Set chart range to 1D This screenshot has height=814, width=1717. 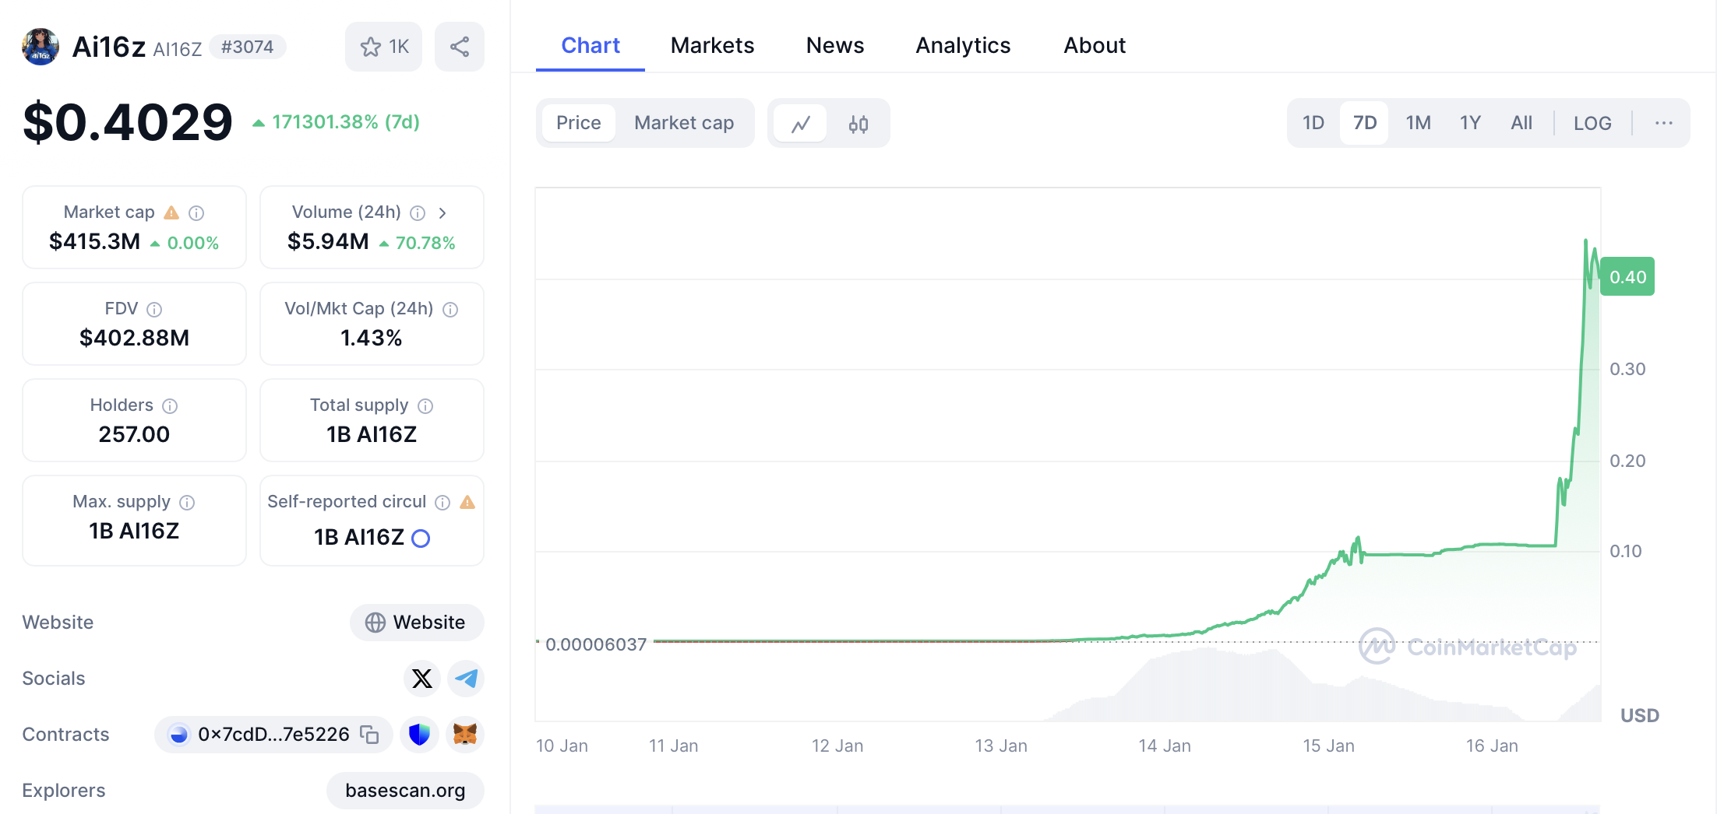coord(1313,123)
